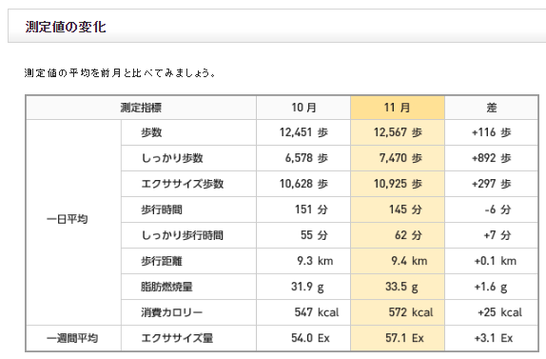Click the しっかり歩数 row label
Screen dimensions: 546x359
172,158
